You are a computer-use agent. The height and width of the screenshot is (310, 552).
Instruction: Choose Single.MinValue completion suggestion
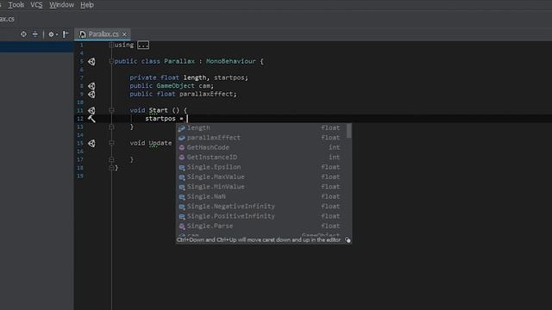(x=261, y=187)
